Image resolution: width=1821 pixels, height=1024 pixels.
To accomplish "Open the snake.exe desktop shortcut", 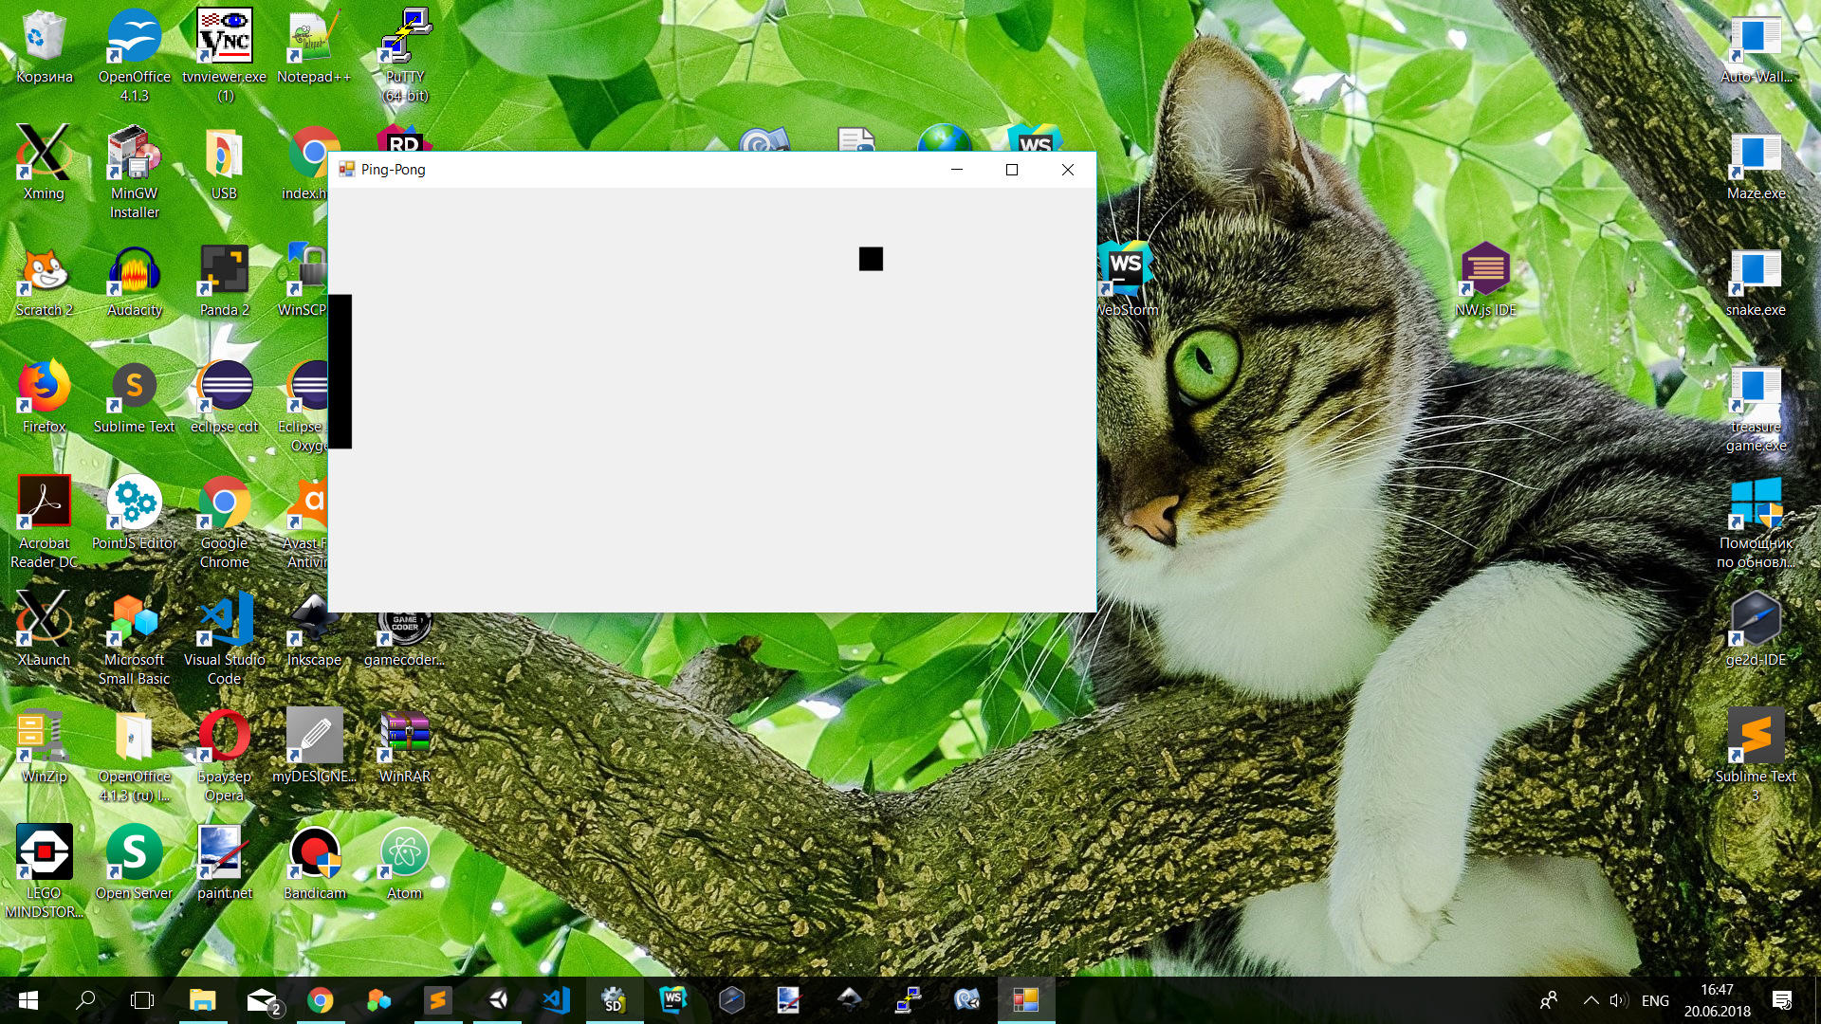I will coord(1756,276).
